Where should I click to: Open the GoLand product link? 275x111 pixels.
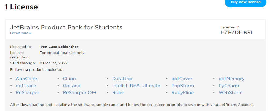[x=72, y=86]
